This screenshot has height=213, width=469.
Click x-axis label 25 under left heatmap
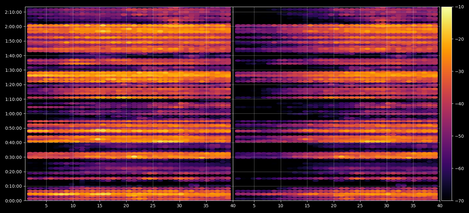pos(153,205)
